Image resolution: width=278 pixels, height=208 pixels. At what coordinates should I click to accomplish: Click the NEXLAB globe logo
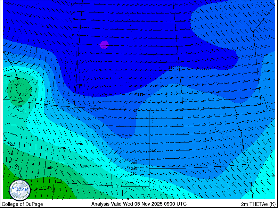point(20,190)
